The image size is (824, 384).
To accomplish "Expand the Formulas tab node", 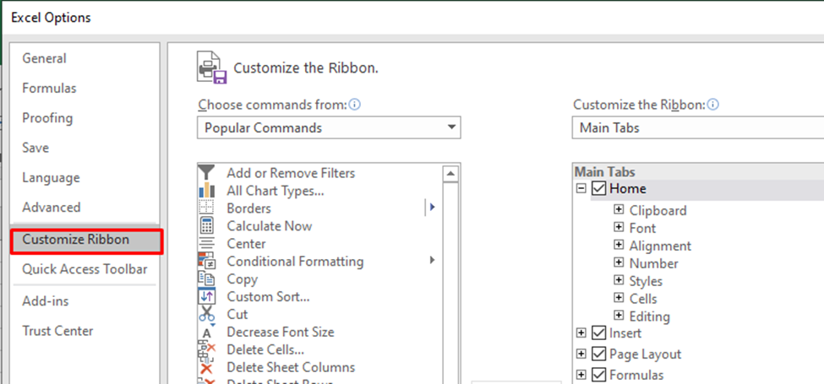I will (581, 375).
